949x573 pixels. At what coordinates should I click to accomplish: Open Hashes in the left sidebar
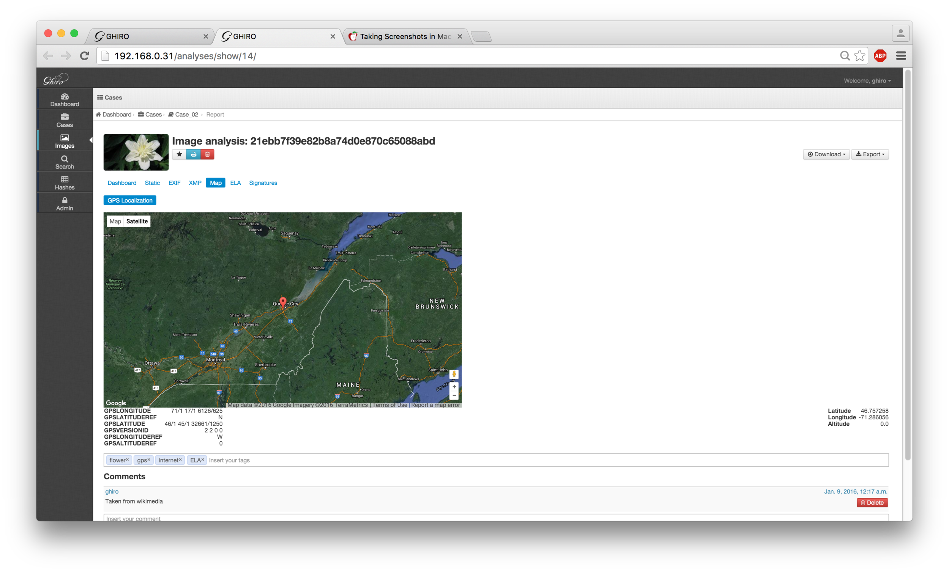[x=64, y=183]
